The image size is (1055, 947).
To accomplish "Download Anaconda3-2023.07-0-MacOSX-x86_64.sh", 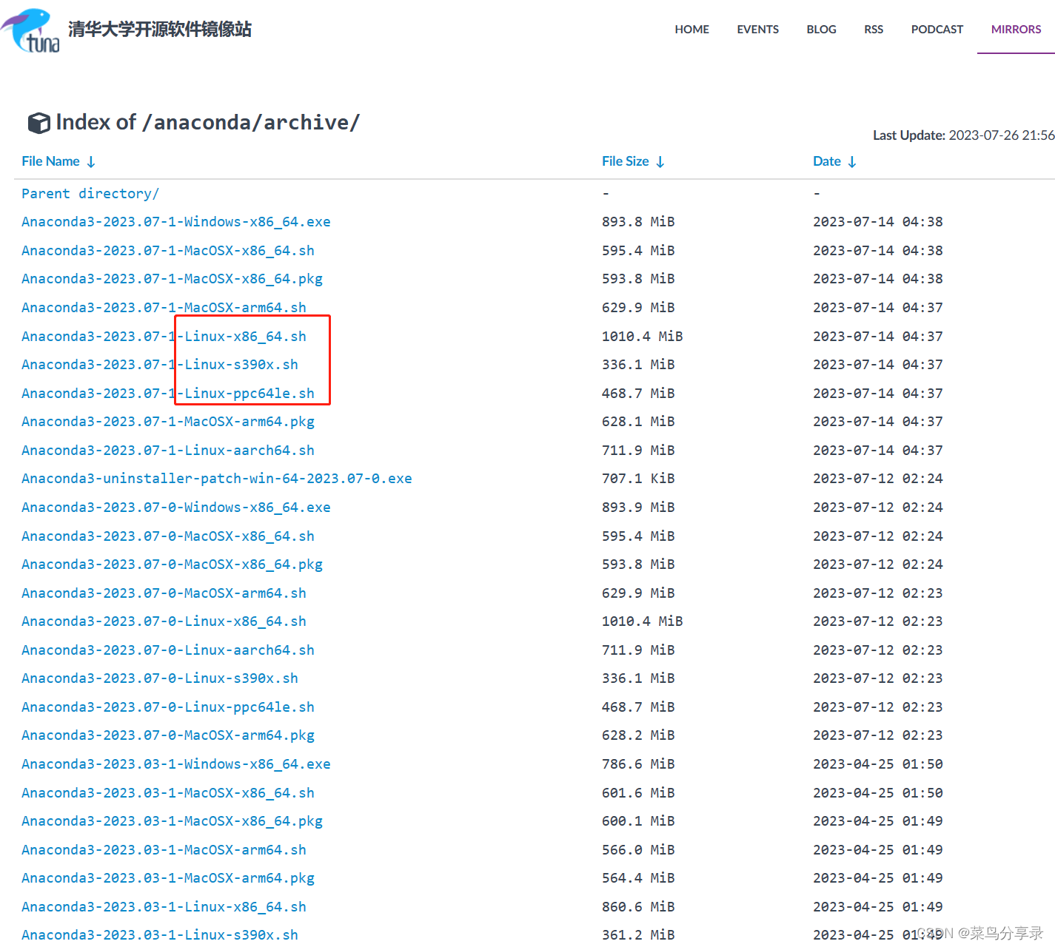I will (168, 536).
